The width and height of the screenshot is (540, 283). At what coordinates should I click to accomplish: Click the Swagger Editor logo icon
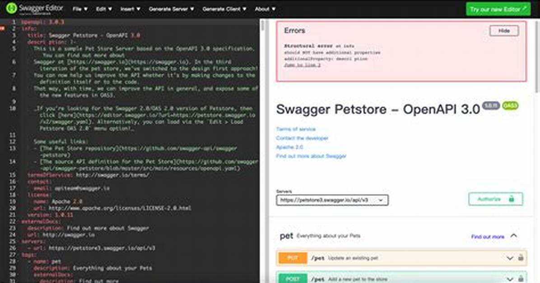pyautogui.click(x=11, y=8)
